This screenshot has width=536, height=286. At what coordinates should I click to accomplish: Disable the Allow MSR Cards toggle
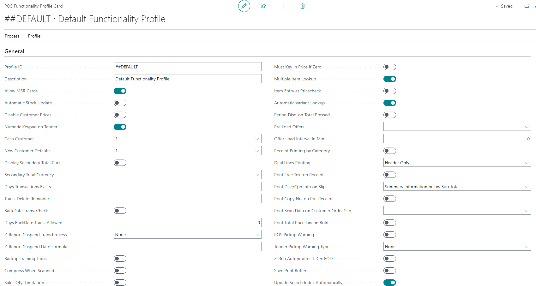pyautogui.click(x=120, y=91)
